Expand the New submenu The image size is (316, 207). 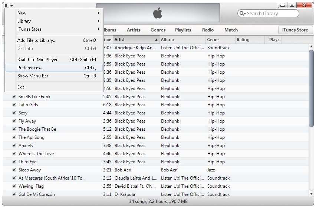click(x=54, y=13)
